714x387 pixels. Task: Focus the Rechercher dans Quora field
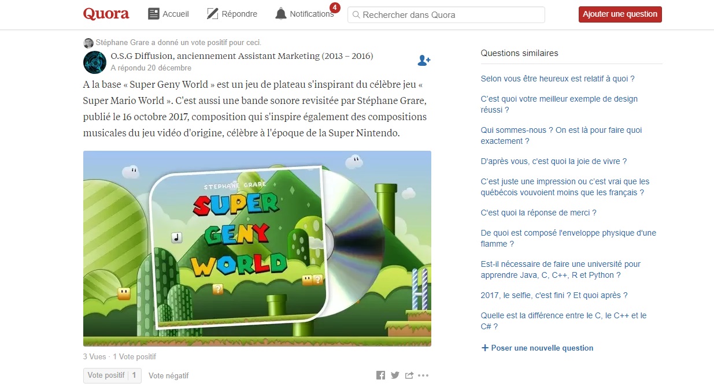(x=446, y=15)
